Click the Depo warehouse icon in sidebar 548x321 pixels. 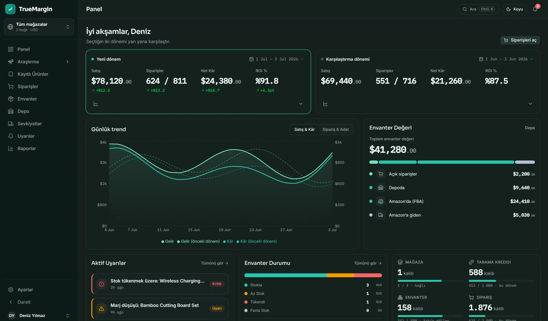[11, 111]
